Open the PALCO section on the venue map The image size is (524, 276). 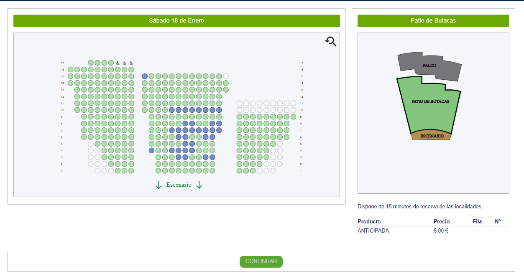click(x=429, y=66)
